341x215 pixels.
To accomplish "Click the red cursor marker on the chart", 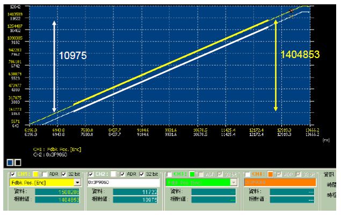I will (x=292, y=10).
